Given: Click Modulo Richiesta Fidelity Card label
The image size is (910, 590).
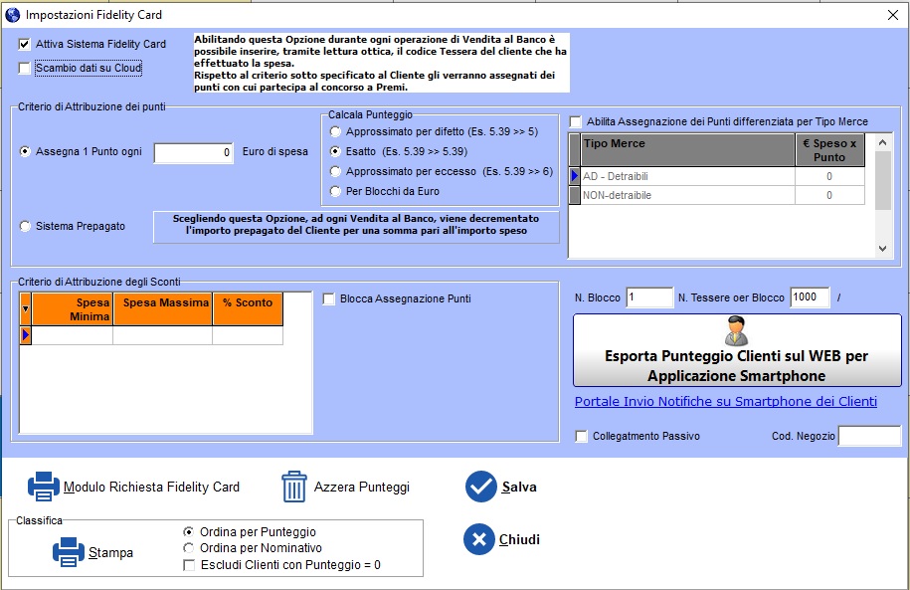Looking at the screenshot, I should pos(151,487).
